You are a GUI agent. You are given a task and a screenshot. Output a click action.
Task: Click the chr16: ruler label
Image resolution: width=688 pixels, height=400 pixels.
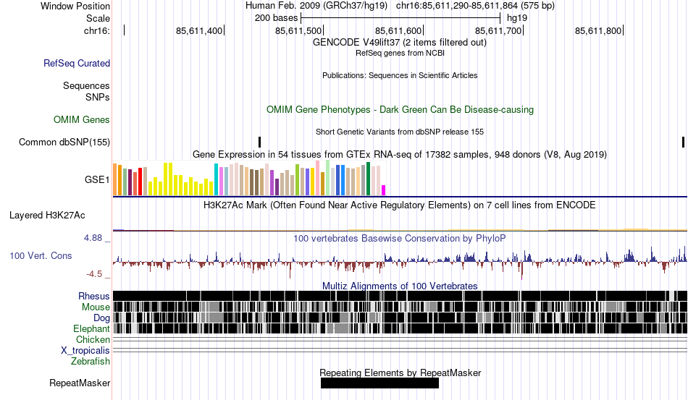tap(97, 30)
